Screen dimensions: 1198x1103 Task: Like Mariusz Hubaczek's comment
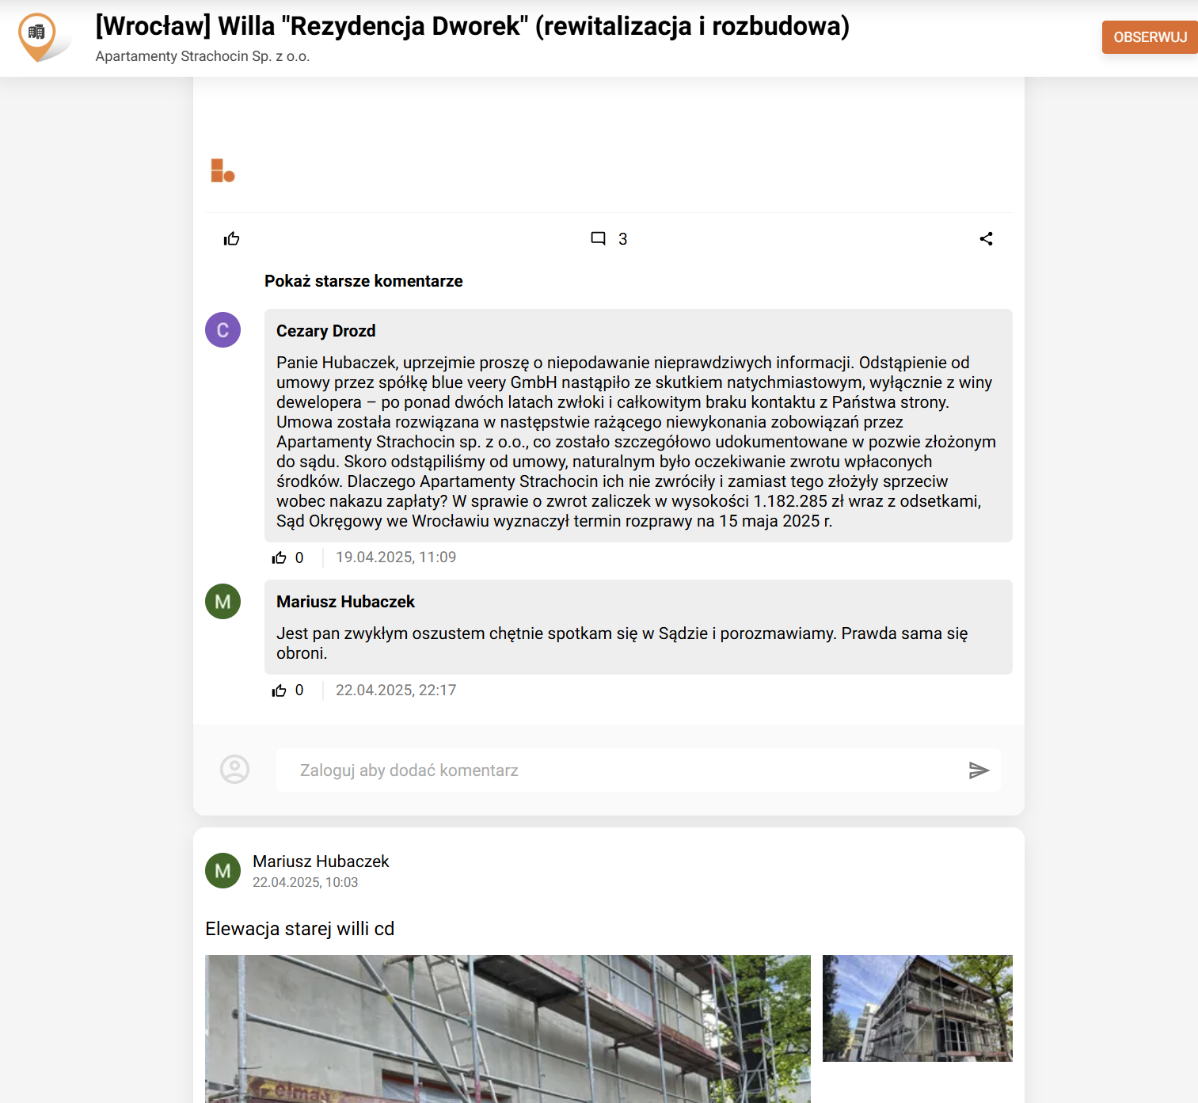280,691
